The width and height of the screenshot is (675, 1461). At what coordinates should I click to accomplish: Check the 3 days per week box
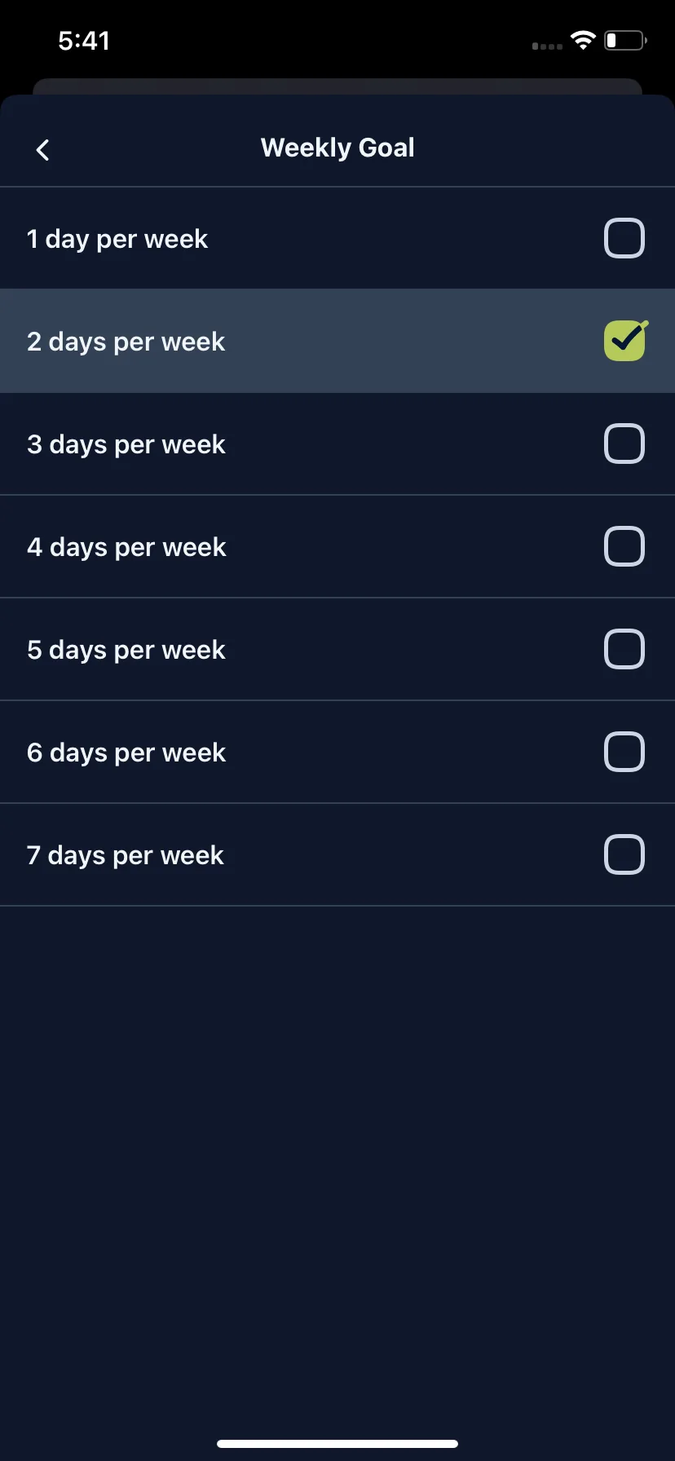click(624, 444)
